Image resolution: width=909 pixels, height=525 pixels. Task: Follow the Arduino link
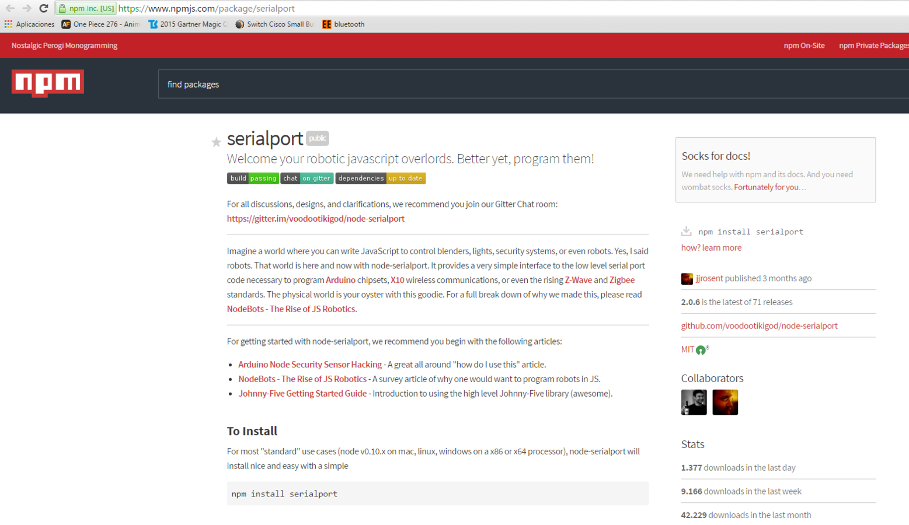point(340,280)
